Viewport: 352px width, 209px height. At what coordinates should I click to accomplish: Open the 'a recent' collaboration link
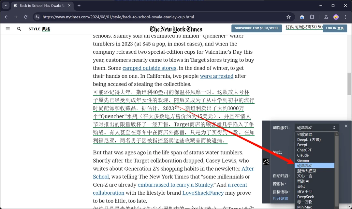pos(237,185)
